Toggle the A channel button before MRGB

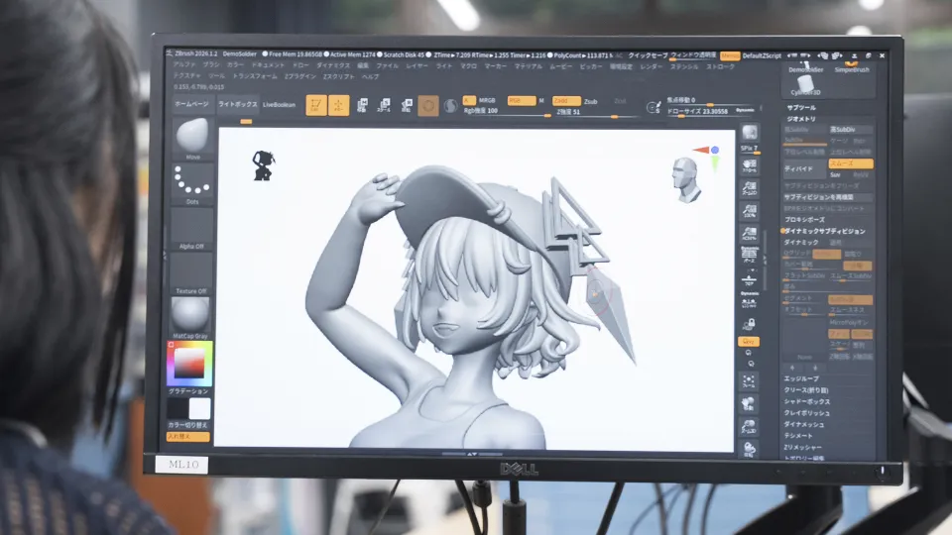pyautogui.click(x=468, y=100)
